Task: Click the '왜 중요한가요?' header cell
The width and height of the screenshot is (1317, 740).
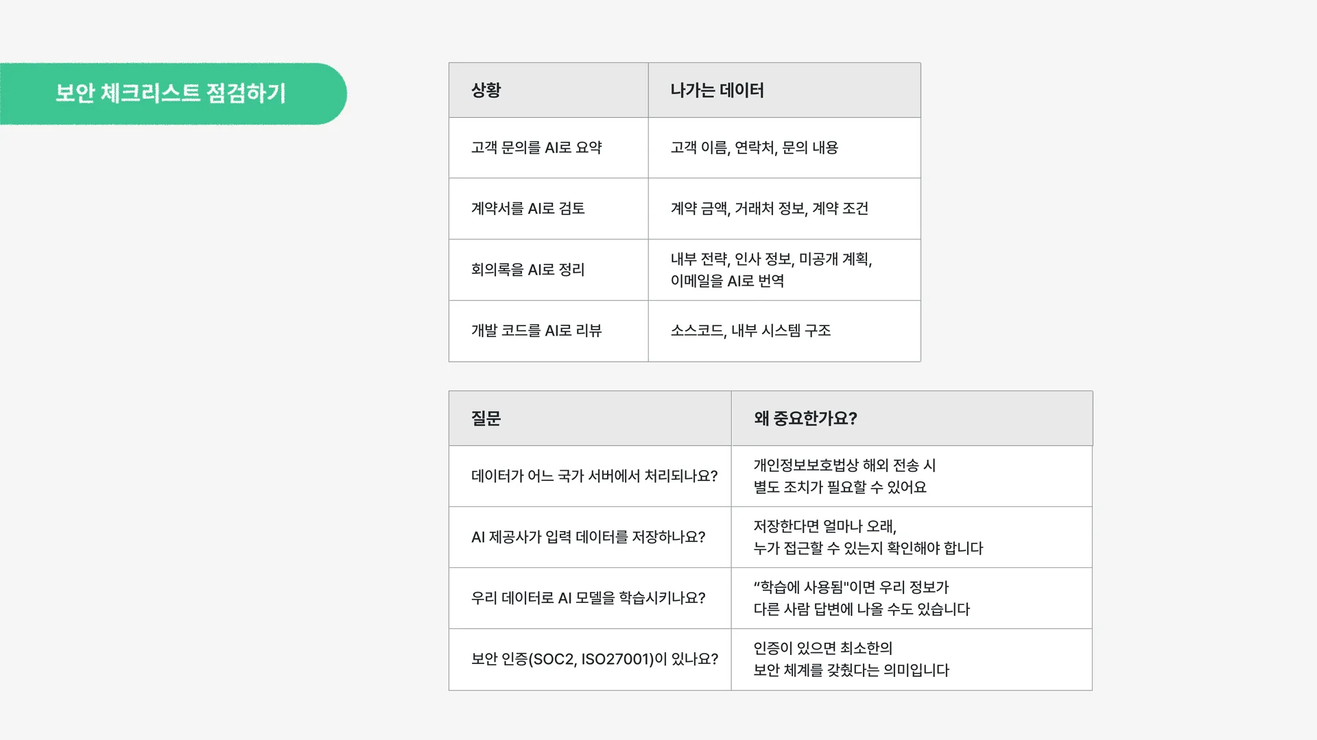Action: pyautogui.click(x=805, y=419)
